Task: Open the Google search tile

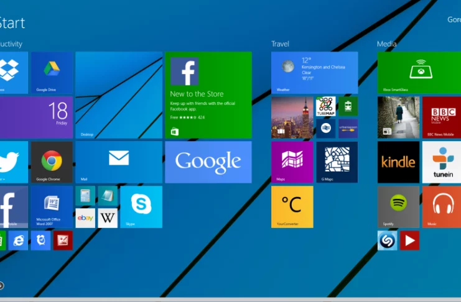Action: 208,162
